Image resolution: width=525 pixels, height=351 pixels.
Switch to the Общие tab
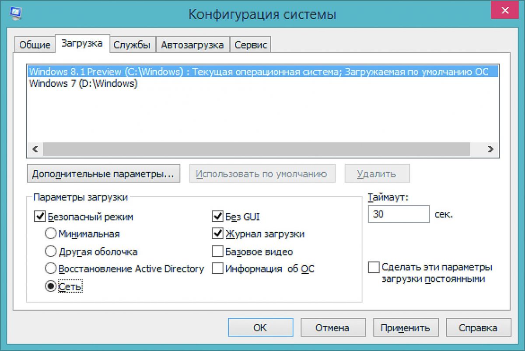[35, 45]
